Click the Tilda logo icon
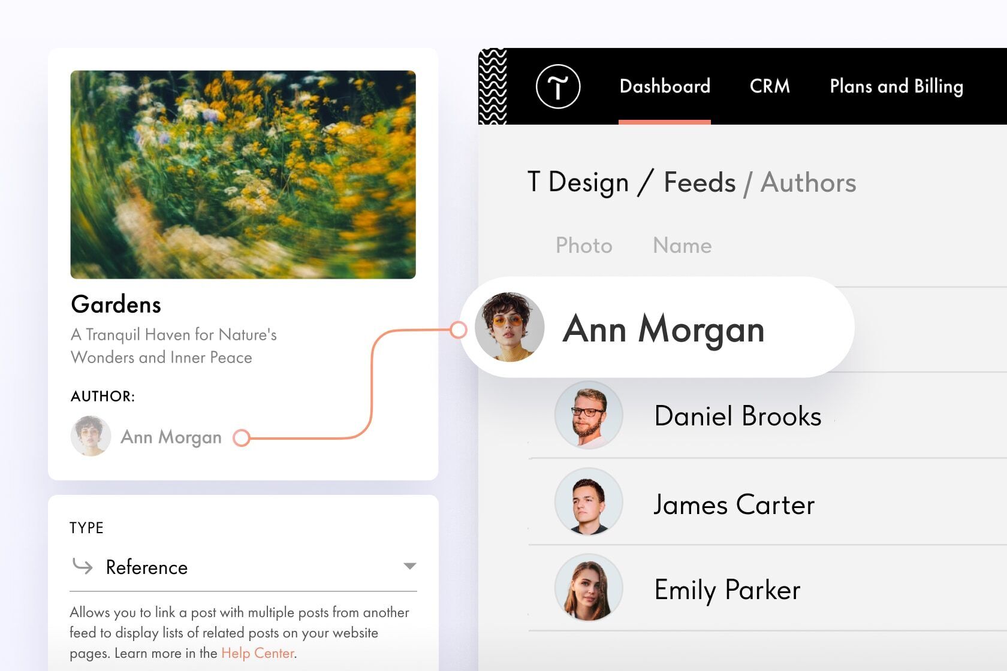 tap(557, 86)
